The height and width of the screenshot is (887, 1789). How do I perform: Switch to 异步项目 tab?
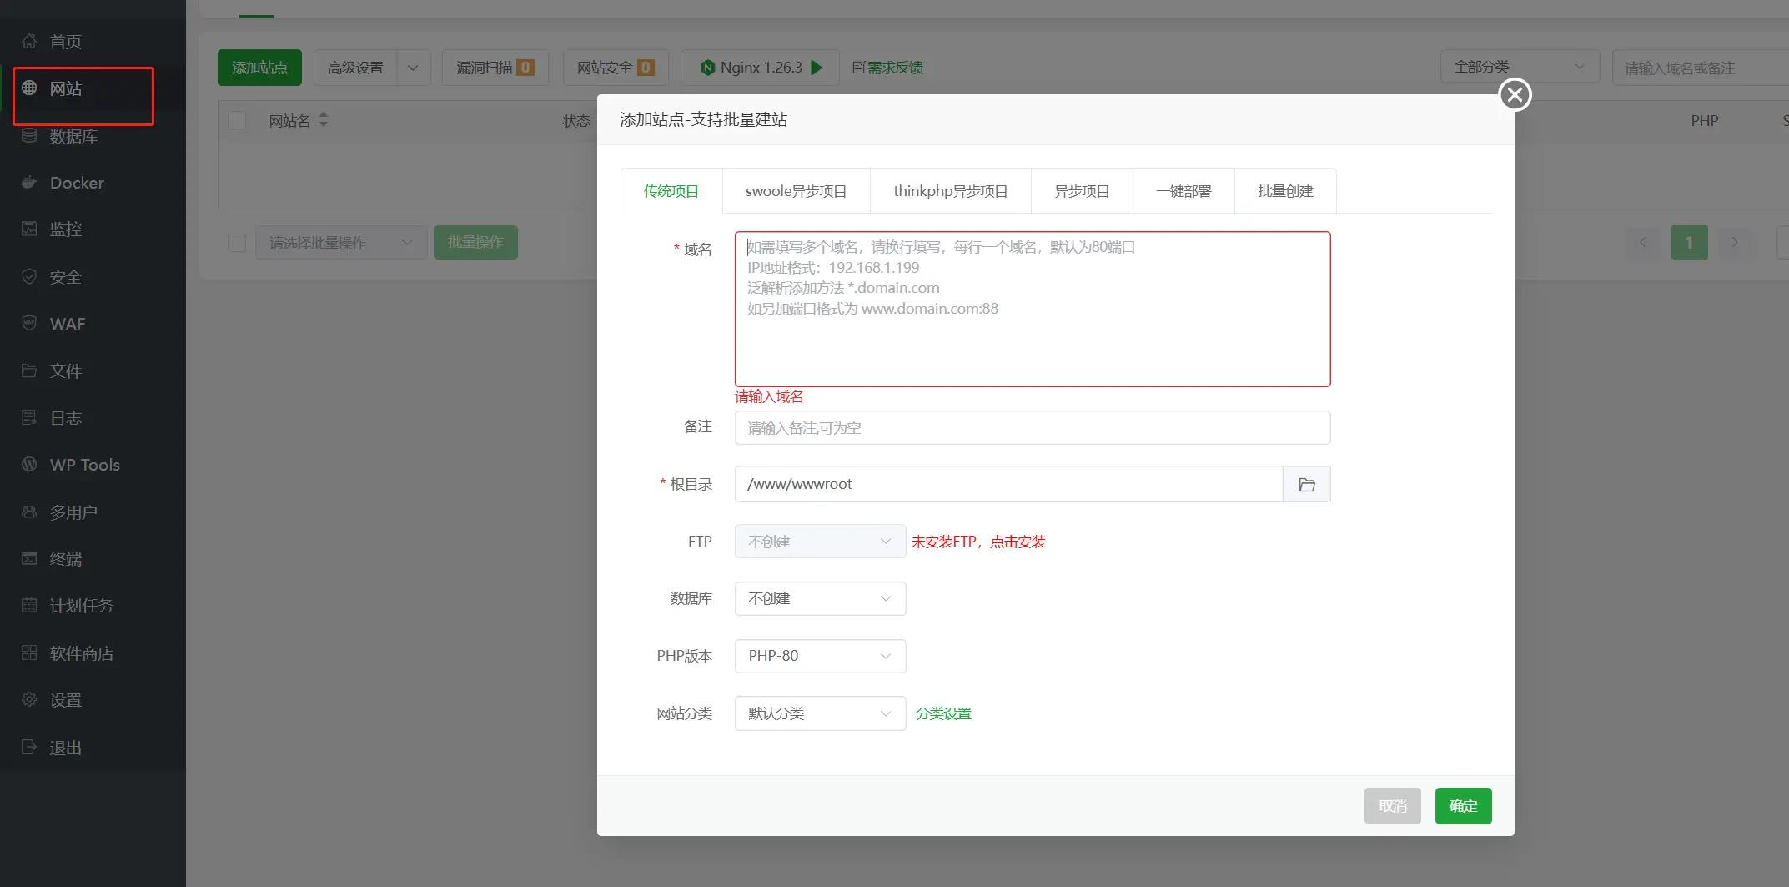[x=1082, y=191]
